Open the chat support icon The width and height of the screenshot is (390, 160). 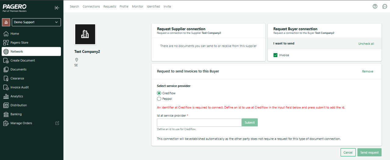[x=385, y=6]
